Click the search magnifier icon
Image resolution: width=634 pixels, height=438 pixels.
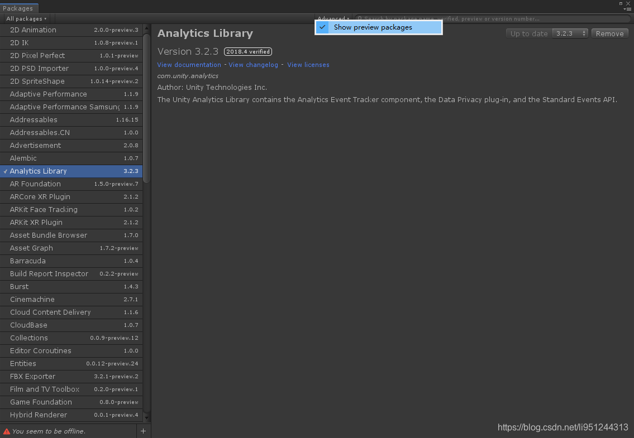(x=360, y=18)
